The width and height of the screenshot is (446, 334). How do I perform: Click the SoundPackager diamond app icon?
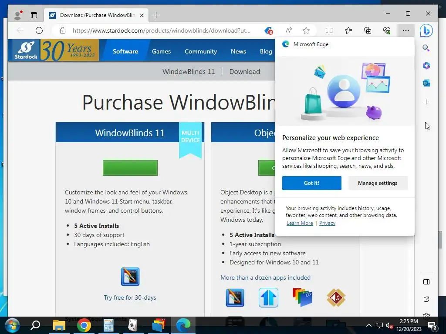click(x=336, y=297)
